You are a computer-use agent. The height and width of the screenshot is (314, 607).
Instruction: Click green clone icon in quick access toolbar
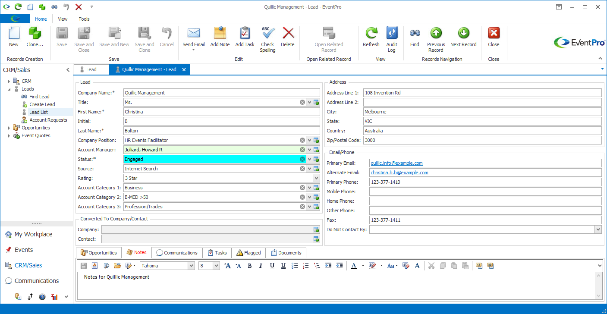tap(42, 7)
